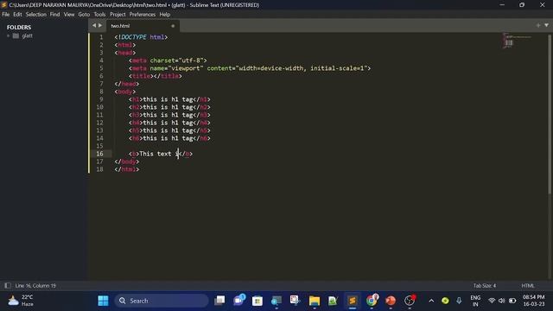Screen dimensions: 553x311
Task: Click Line 16, Column 19 status text
Action: [35, 286]
